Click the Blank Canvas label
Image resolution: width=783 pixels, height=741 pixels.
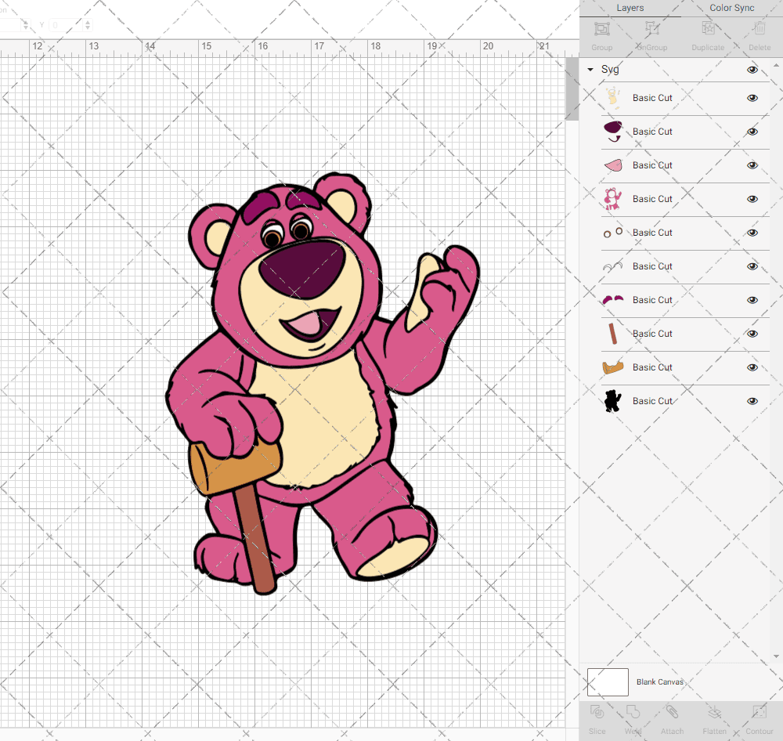click(659, 682)
